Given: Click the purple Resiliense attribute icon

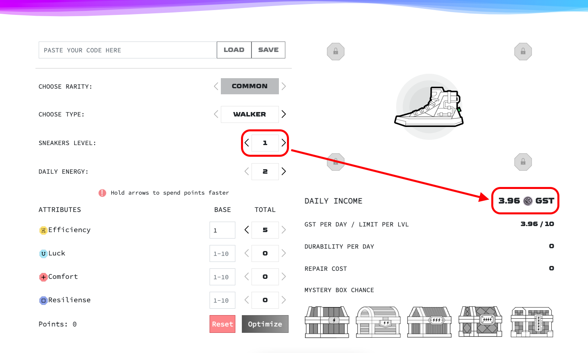Looking at the screenshot, I should [x=43, y=301].
